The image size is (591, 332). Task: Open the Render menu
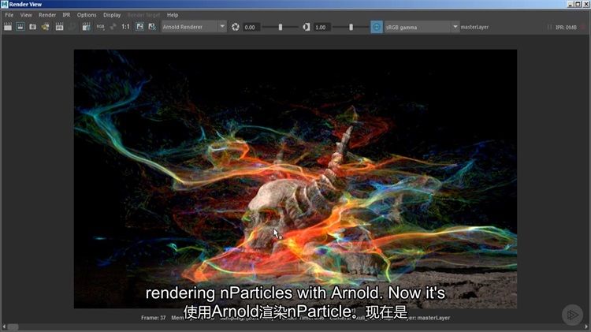(x=47, y=15)
